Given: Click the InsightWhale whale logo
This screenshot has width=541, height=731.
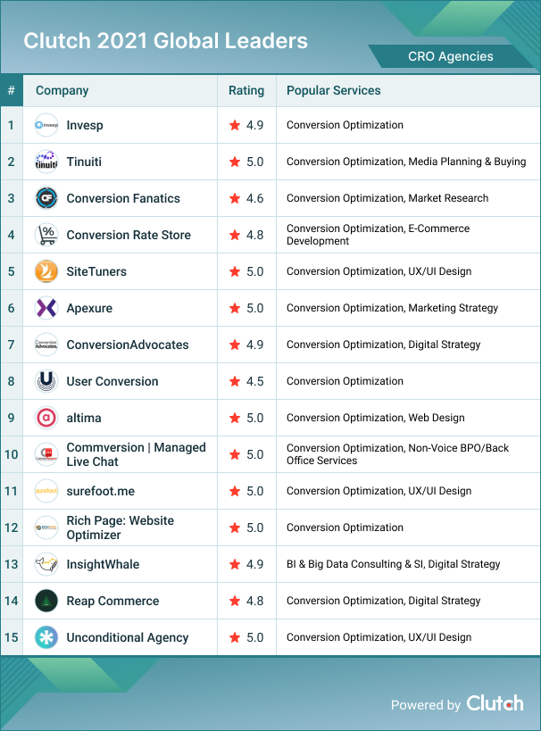Looking at the screenshot, I should point(46,564).
